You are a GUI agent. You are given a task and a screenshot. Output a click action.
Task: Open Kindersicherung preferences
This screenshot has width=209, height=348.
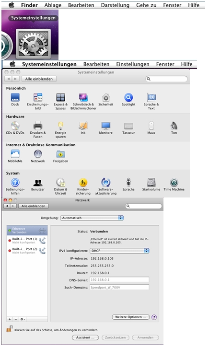coord(83,186)
